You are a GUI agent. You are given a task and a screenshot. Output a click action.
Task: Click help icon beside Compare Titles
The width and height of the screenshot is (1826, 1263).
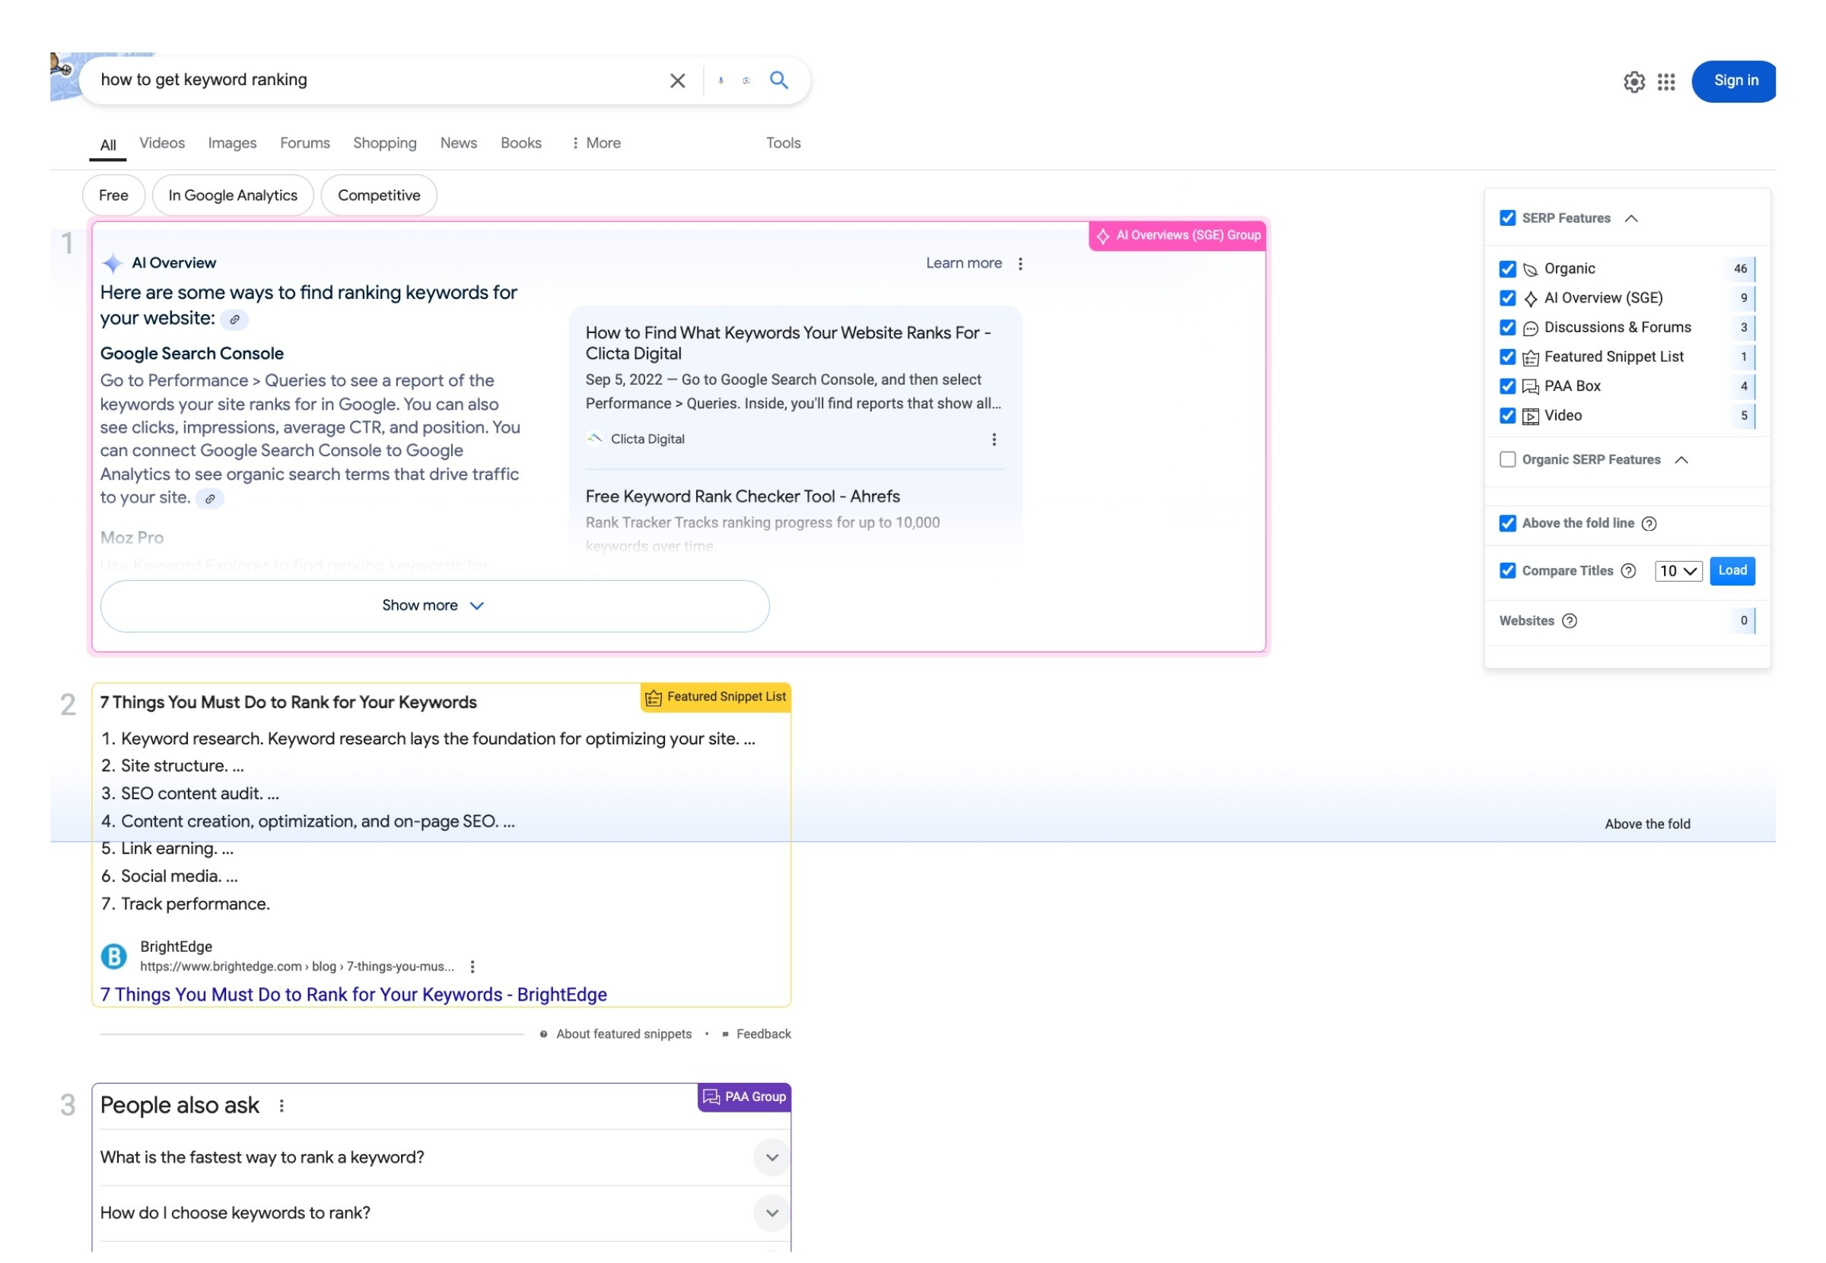(x=1628, y=571)
